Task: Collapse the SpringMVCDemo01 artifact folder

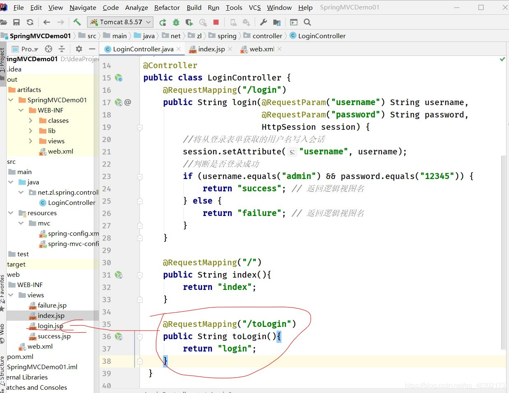Action: [11, 100]
